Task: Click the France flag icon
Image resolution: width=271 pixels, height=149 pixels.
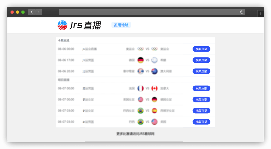Action: pos(141,88)
